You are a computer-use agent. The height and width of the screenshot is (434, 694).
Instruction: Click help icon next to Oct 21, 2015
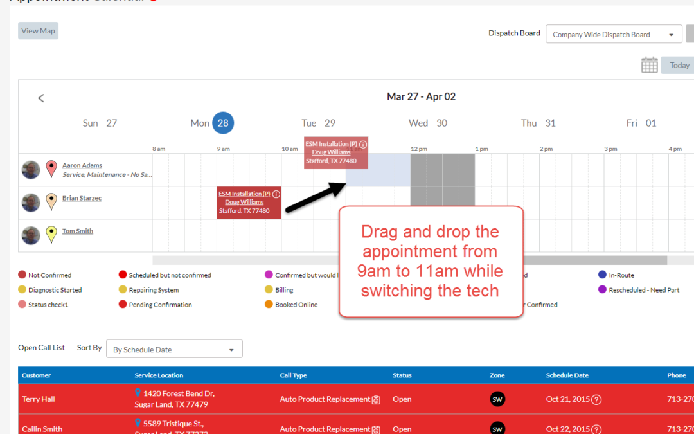pyautogui.click(x=596, y=400)
